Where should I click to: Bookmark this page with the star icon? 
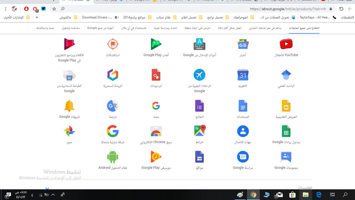pos(54,9)
